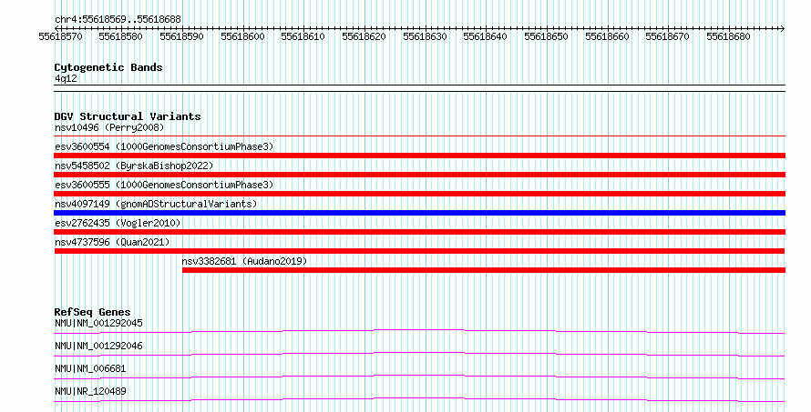Open NMU|NM_001292045 transcript label
This screenshot has width=811, height=412.
click(98, 323)
